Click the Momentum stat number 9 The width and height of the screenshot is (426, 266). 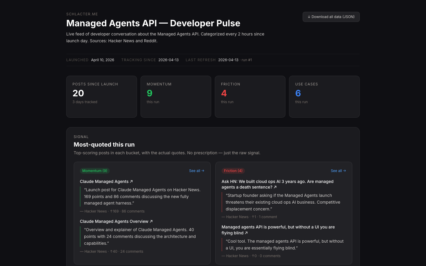tap(150, 93)
